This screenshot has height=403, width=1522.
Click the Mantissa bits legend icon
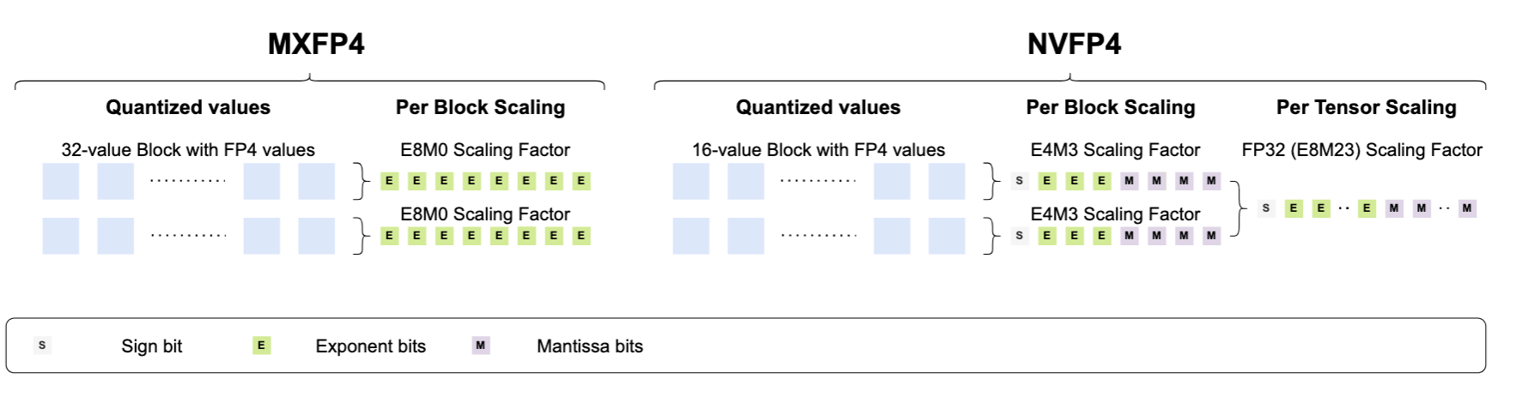pyautogui.click(x=481, y=346)
